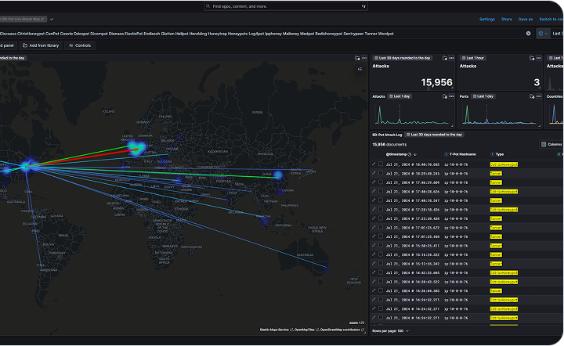Select checkbox for the 17:46:29.609 row
Viewport: 564px width, 346px height.
tap(381, 182)
